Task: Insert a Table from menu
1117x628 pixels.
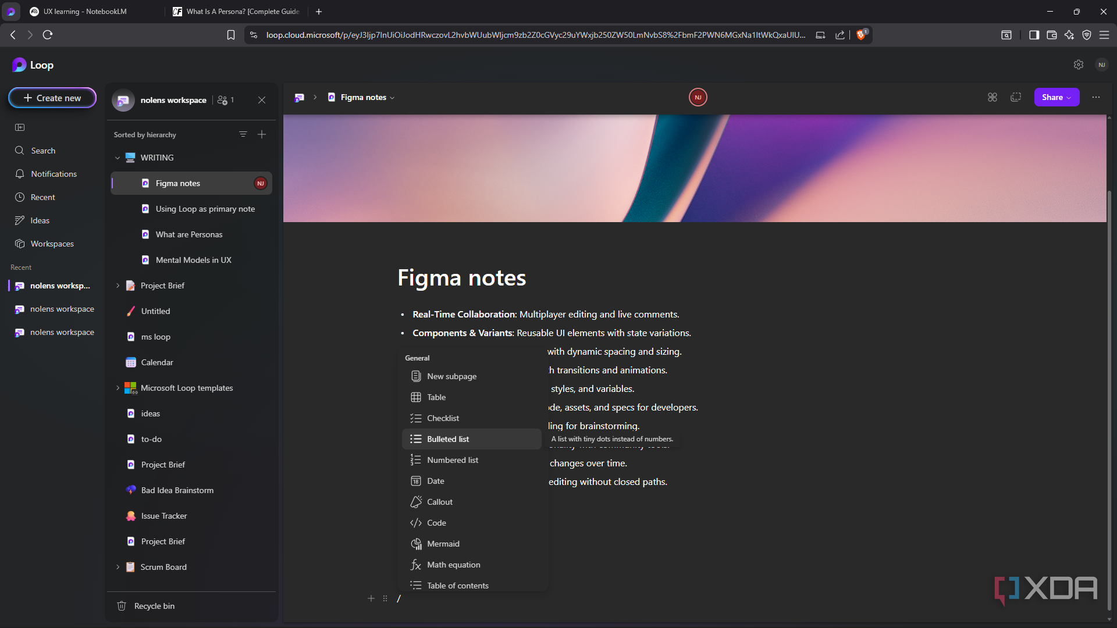Action: click(472, 397)
